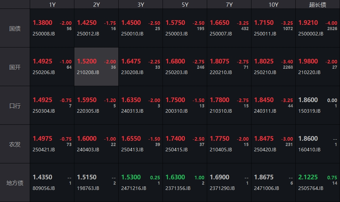This screenshot has height=202, width=340.
Task: Click the green 1.5300 yield value
Action: click(x=131, y=177)
